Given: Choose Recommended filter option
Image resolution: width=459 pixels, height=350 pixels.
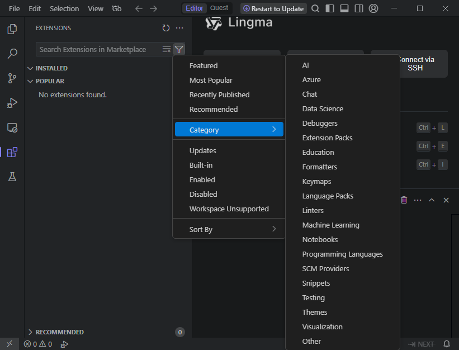Looking at the screenshot, I should tap(229, 109).
